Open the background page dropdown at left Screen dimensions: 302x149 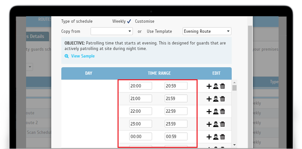click(x=30, y=67)
